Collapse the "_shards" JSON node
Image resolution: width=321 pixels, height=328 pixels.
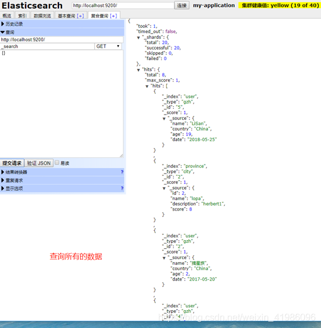(x=138, y=38)
